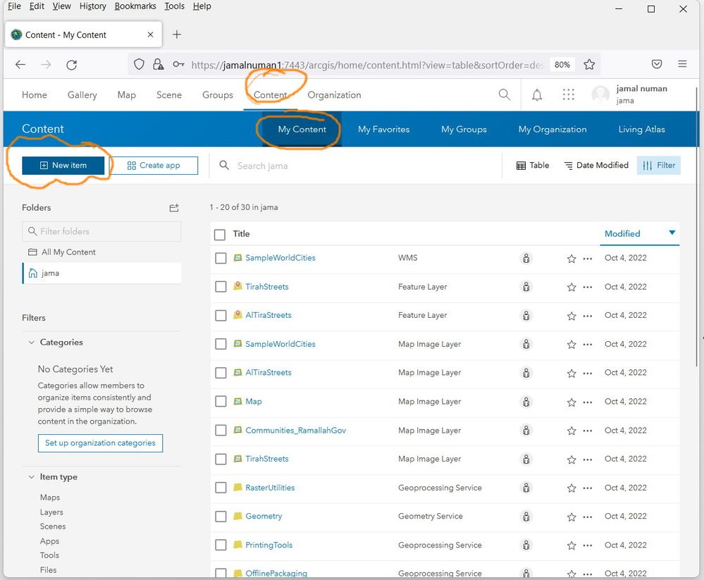
Task: Toggle Modified column sort arrow
Action: [672, 233]
